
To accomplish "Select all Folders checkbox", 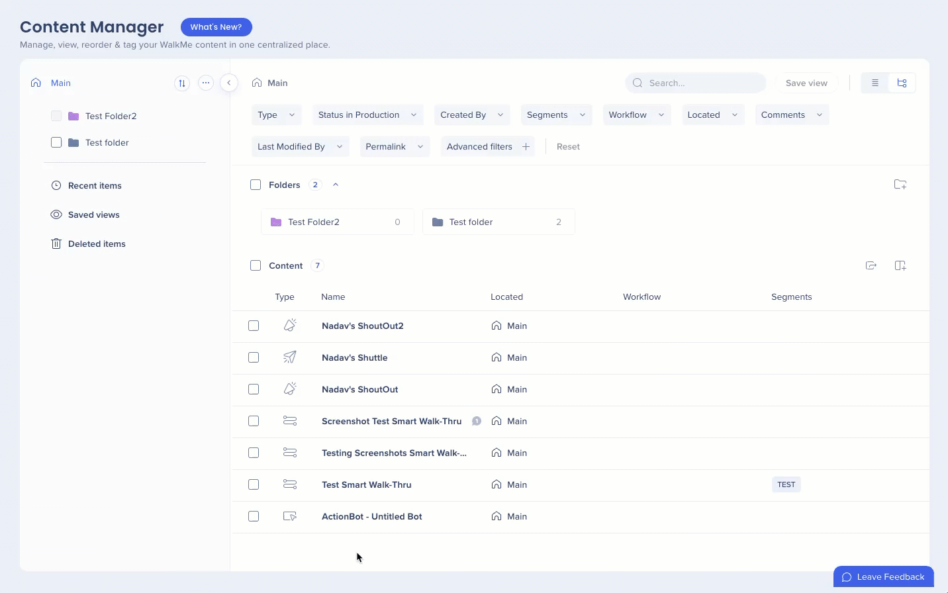I will pos(256,185).
